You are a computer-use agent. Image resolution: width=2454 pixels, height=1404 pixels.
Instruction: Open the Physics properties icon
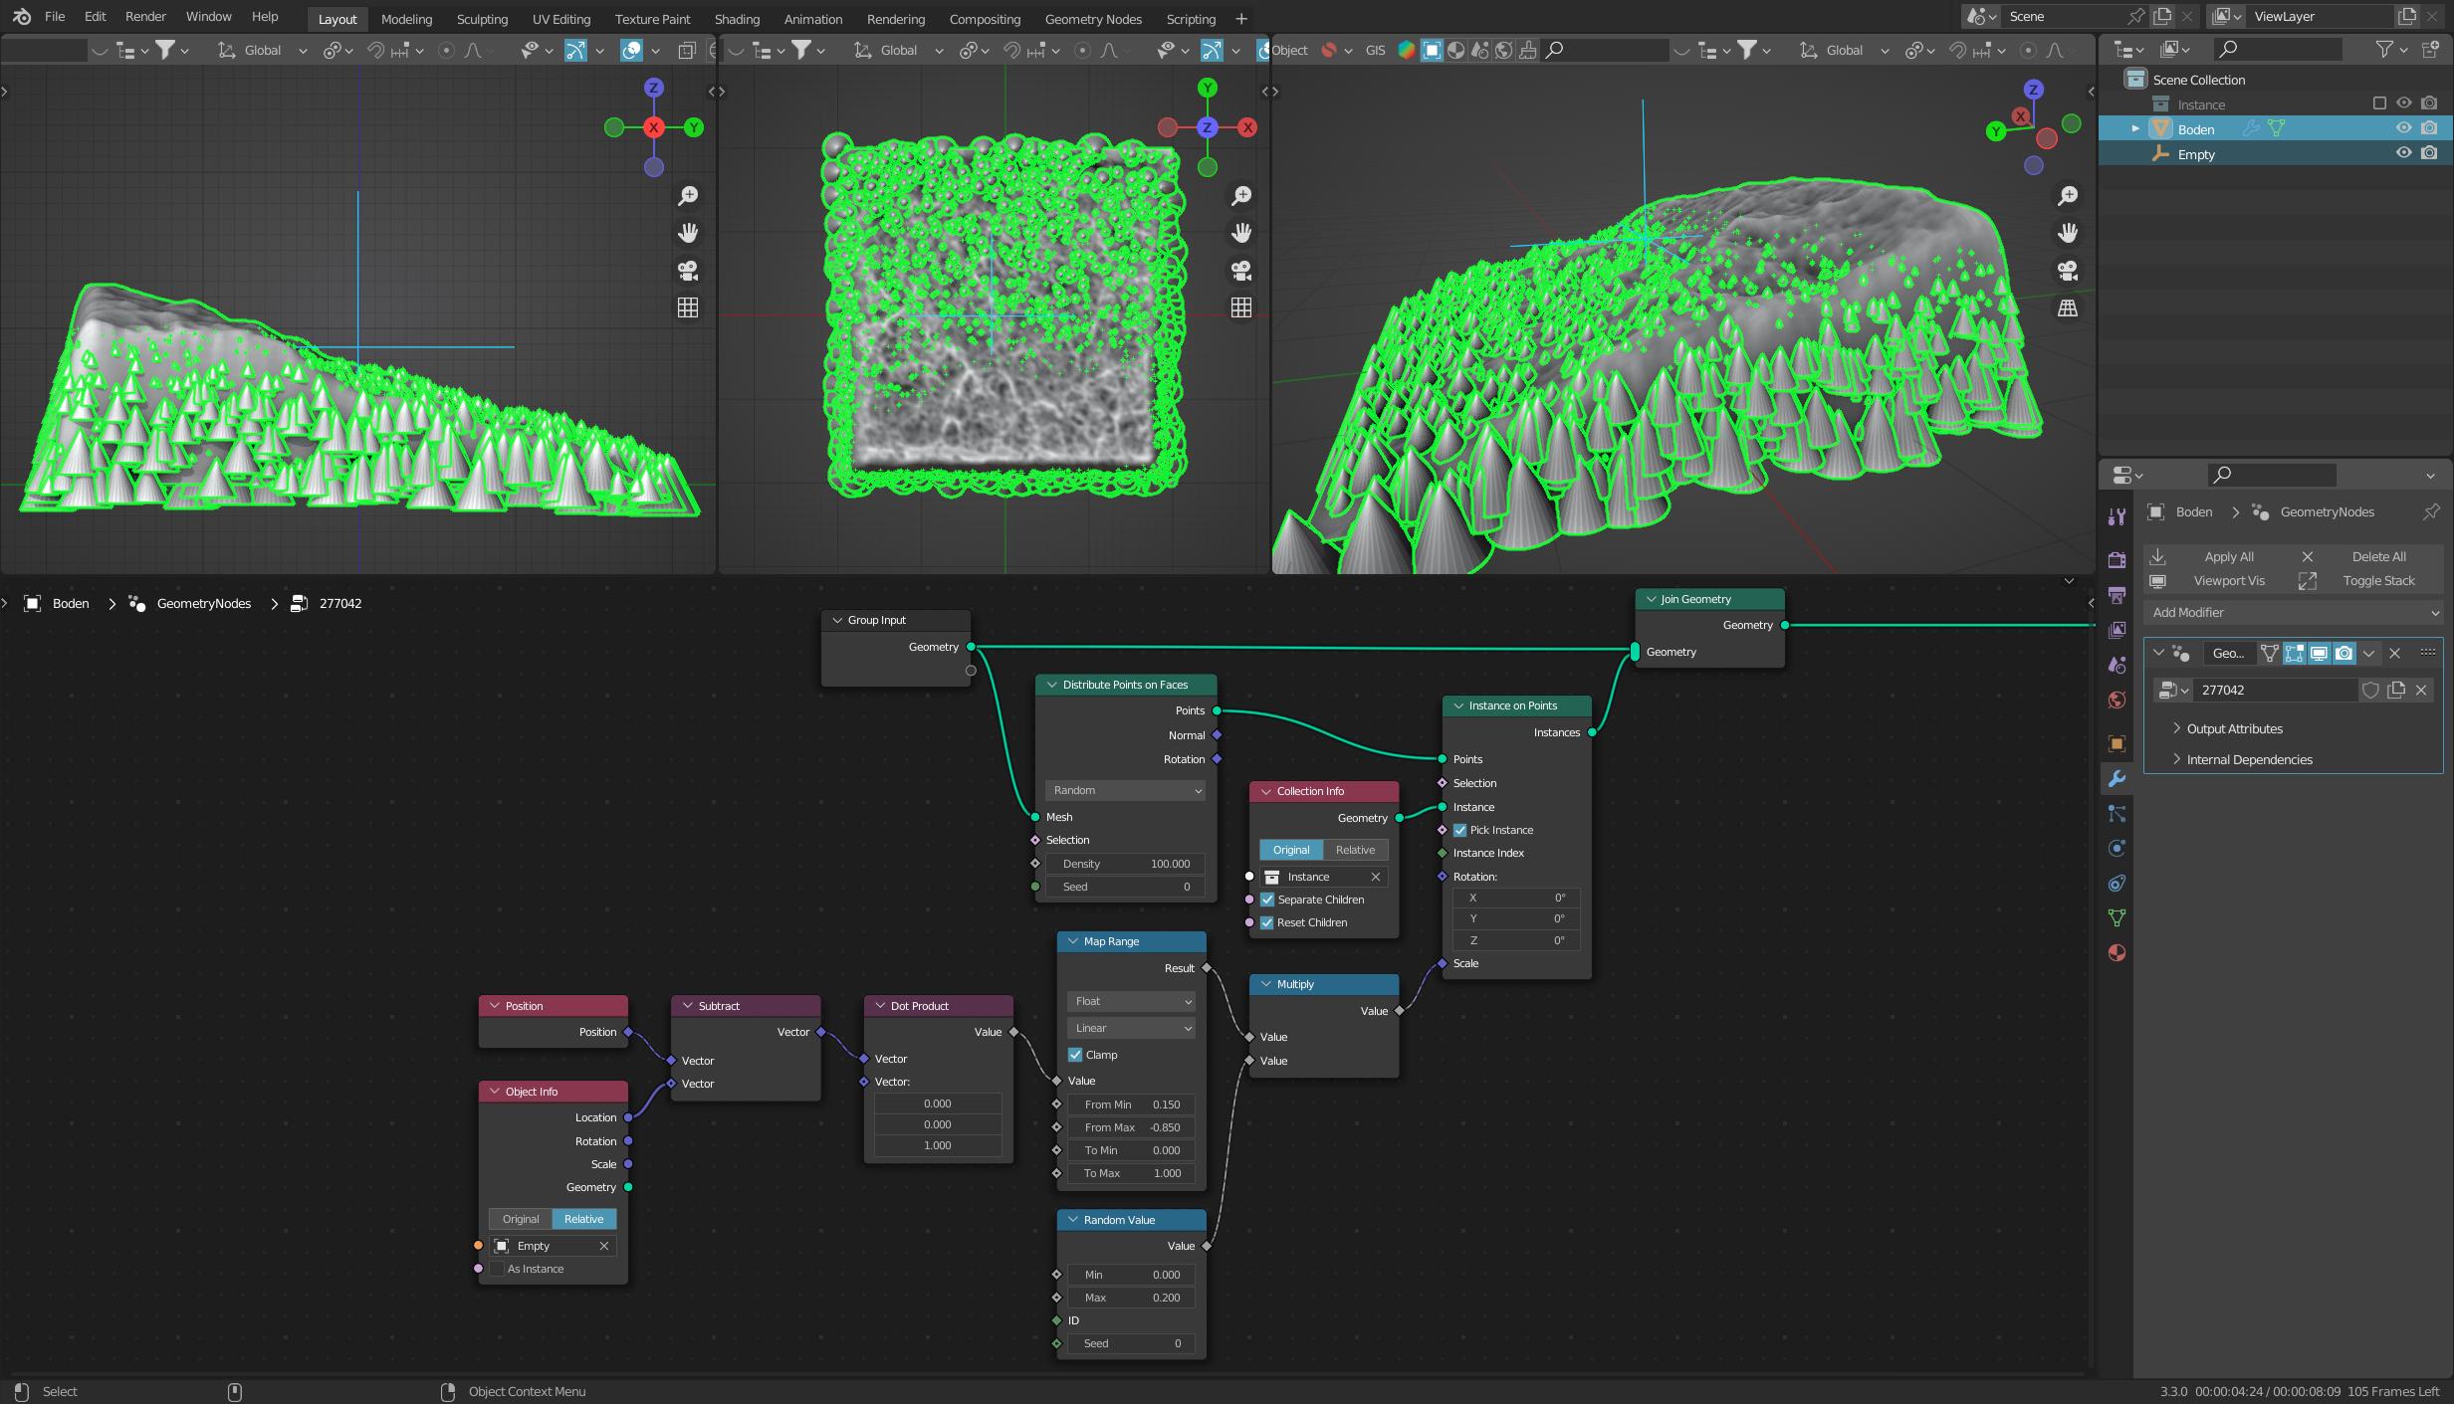click(2117, 849)
